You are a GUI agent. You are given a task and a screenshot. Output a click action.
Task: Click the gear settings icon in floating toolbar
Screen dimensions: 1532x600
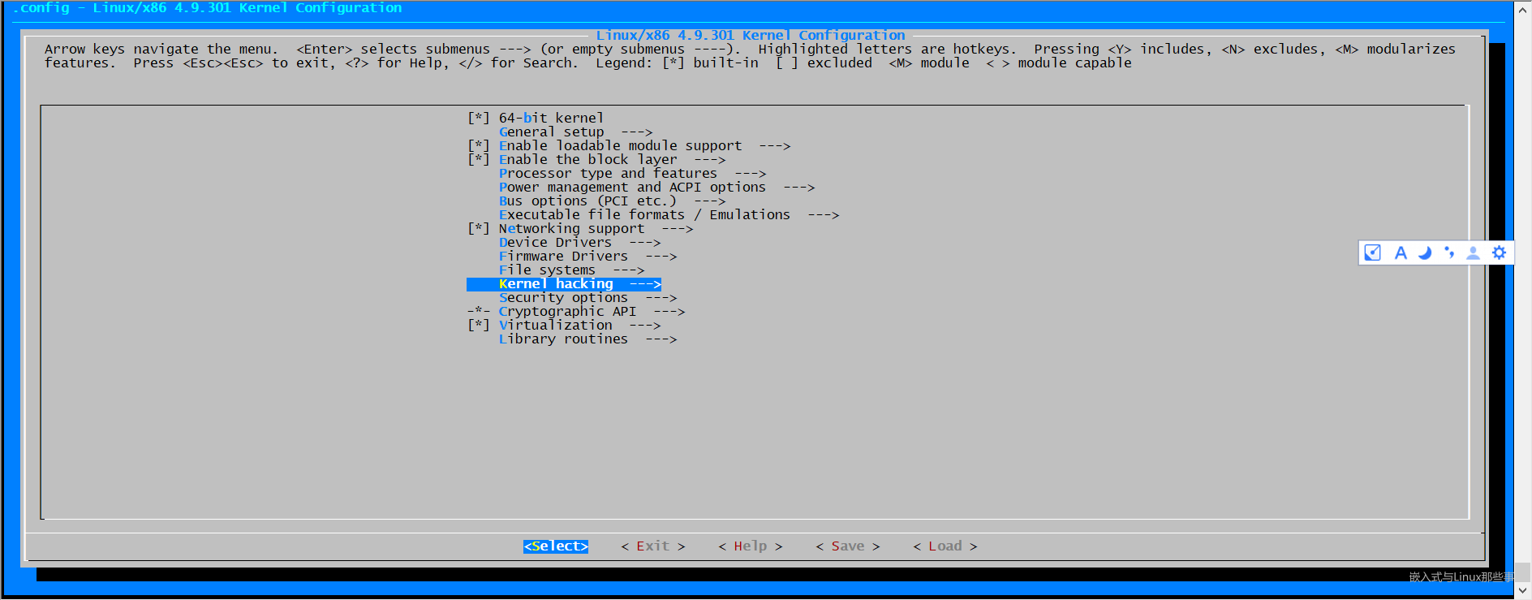pos(1499,253)
